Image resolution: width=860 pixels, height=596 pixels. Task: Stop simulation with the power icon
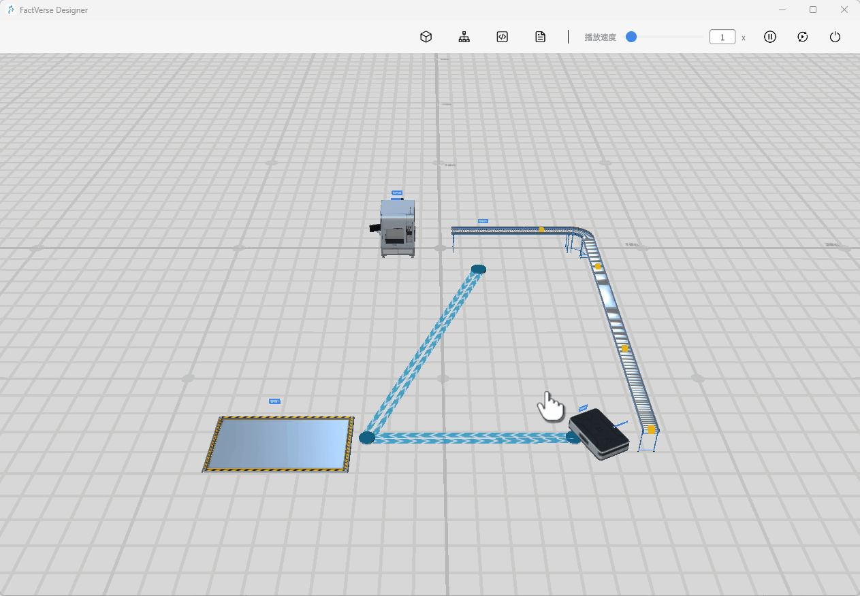pyautogui.click(x=835, y=37)
